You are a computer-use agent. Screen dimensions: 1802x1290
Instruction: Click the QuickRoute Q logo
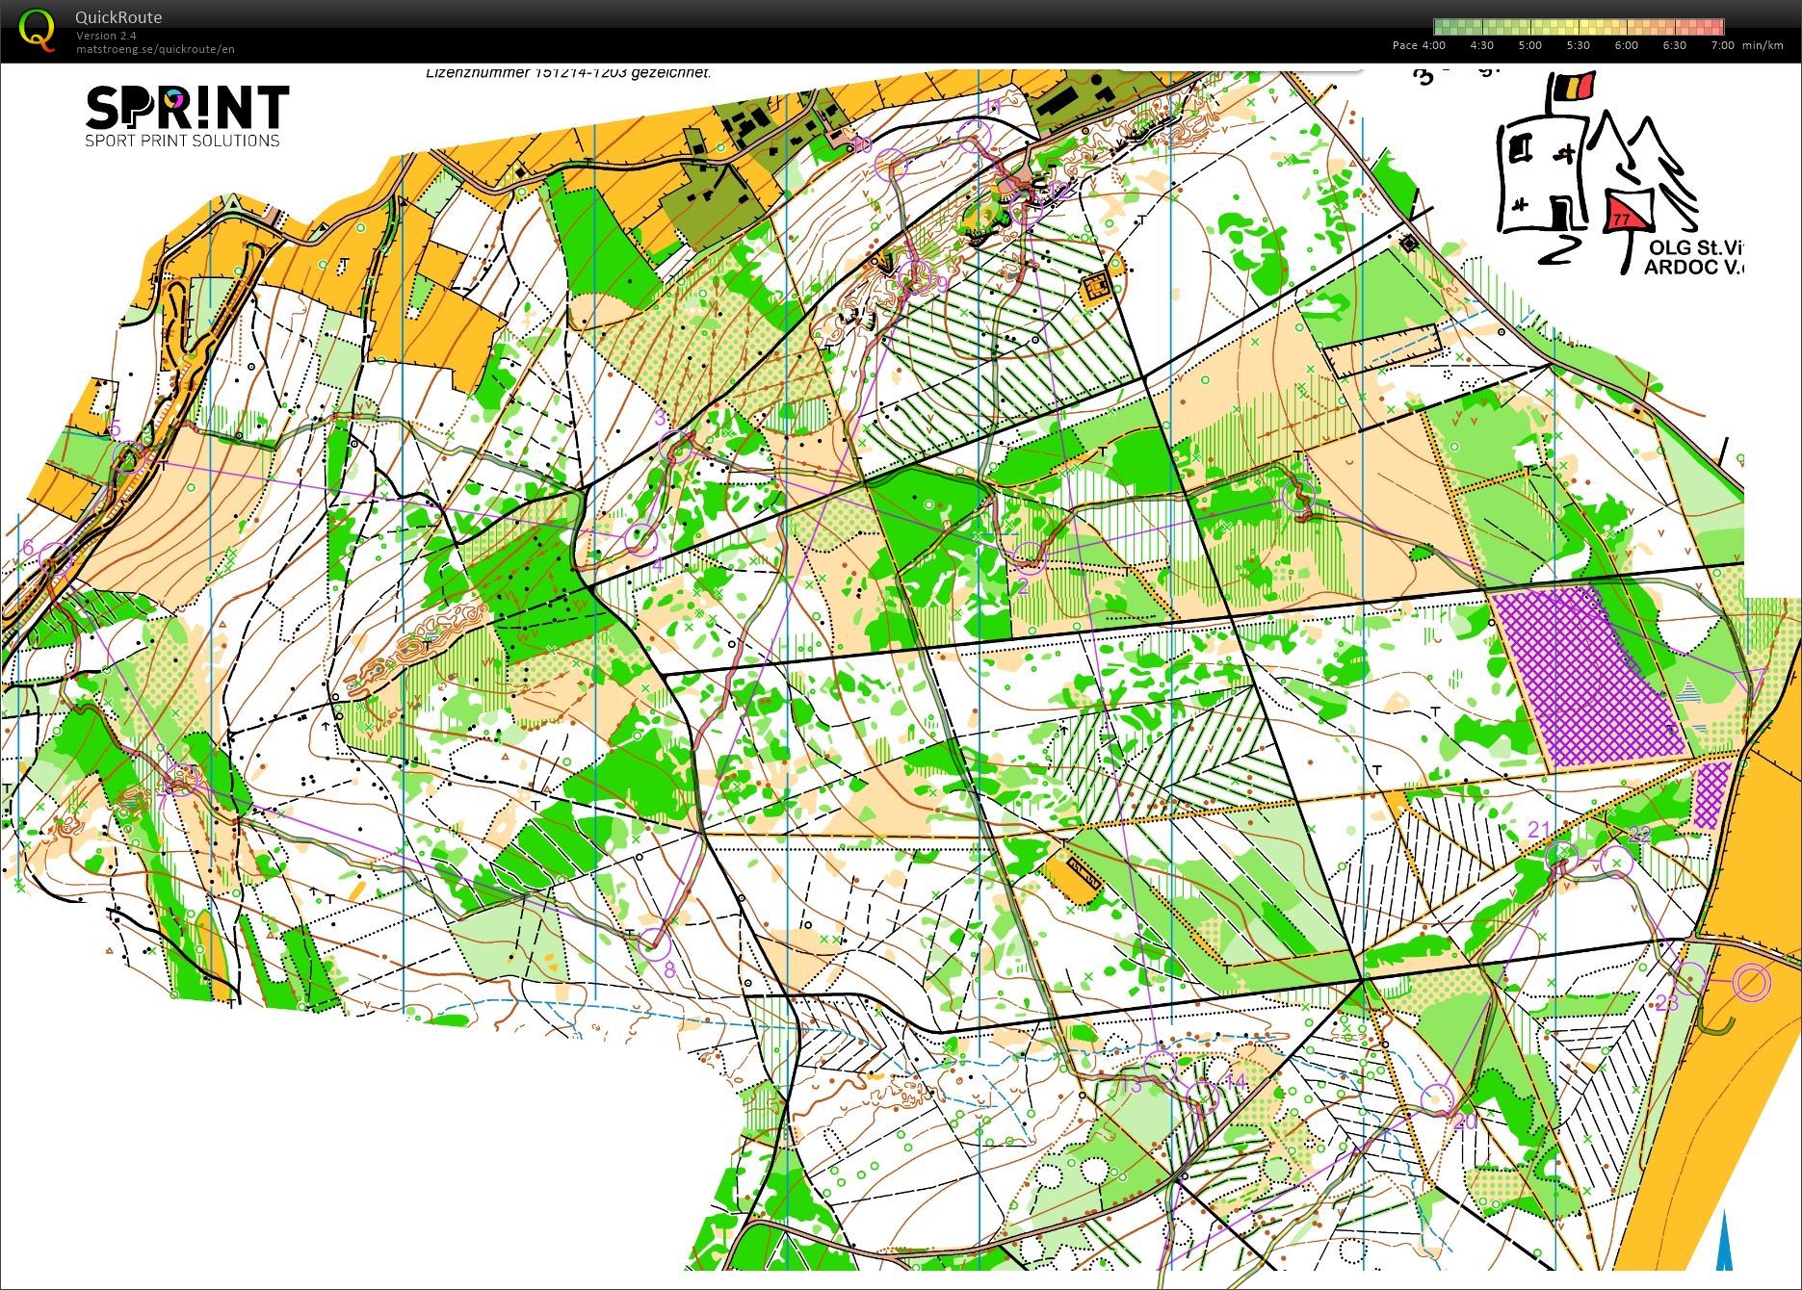tap(37, 29)
